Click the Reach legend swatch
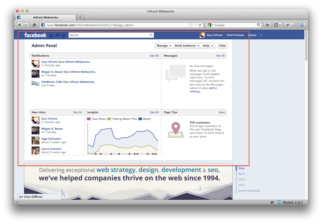The width and height of the screenshot is (322, 224). point(140,119)
